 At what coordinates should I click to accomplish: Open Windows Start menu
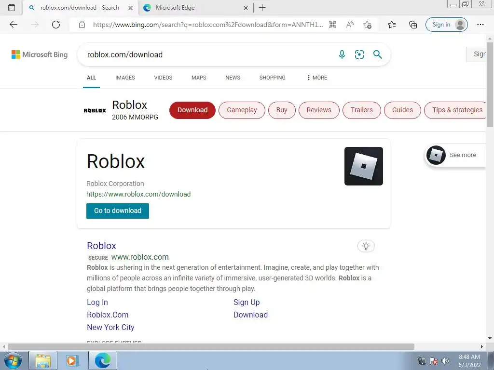13,360
